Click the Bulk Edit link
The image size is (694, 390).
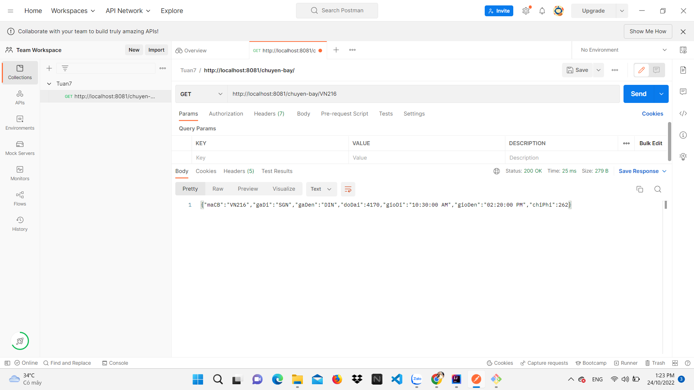coord(651,143)
